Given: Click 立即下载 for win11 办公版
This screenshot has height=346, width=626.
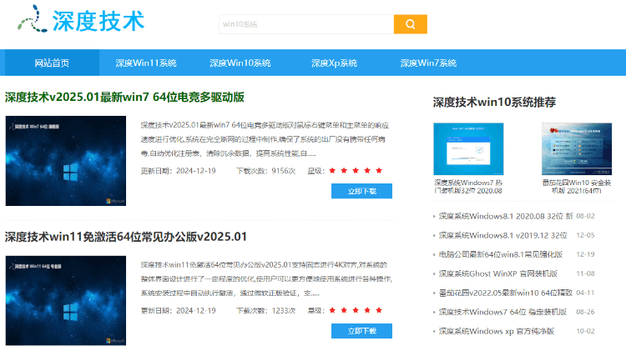Looking at the screenshot, I should point(361,331).
